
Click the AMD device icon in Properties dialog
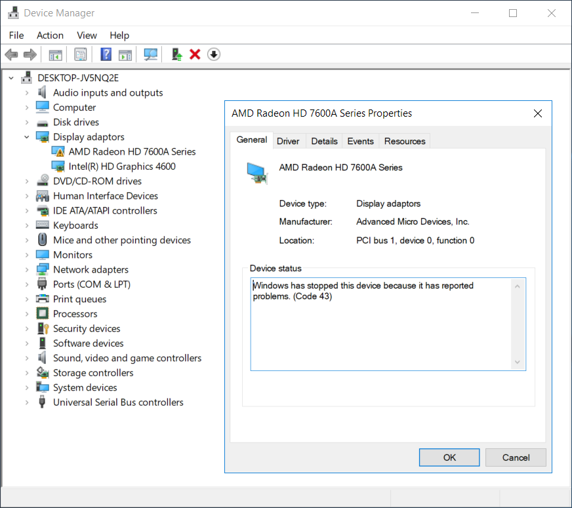pyautogui.click(x=257, y=174)
